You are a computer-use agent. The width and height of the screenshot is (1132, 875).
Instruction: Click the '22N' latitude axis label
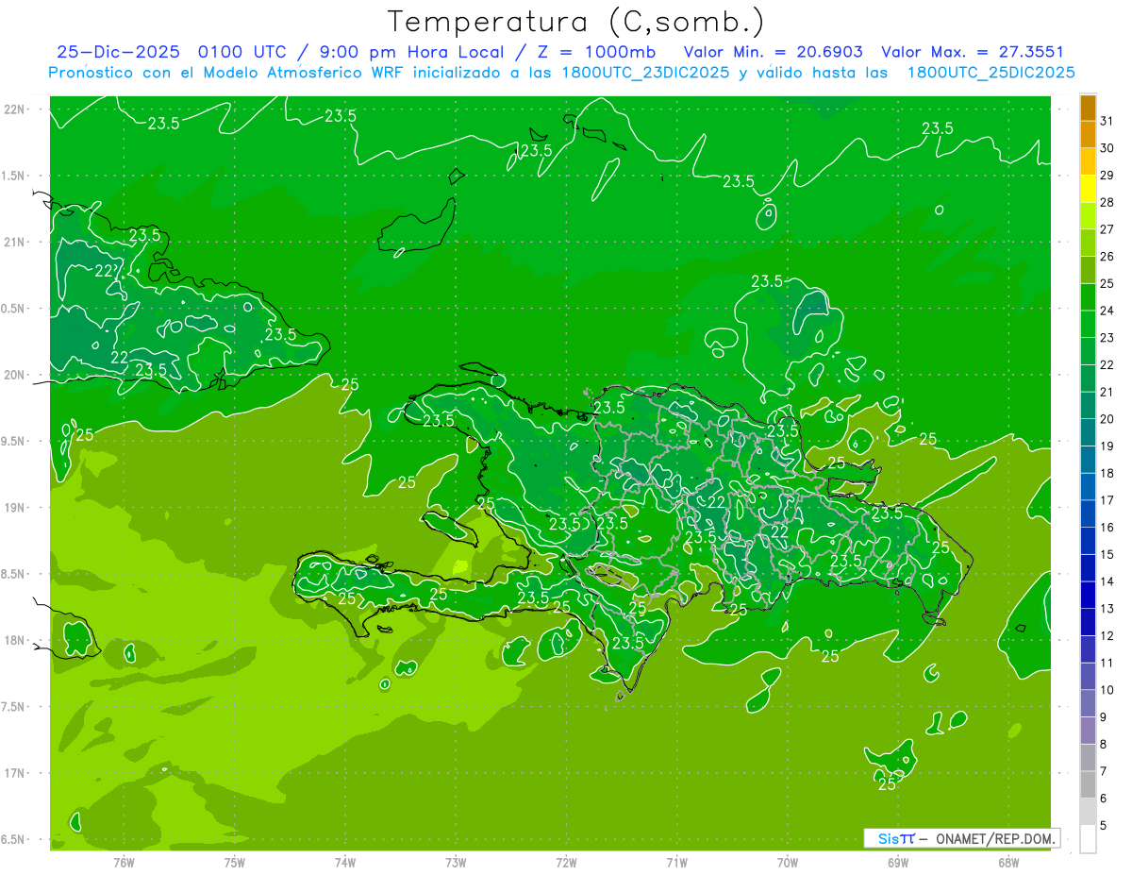coord(15,109)
